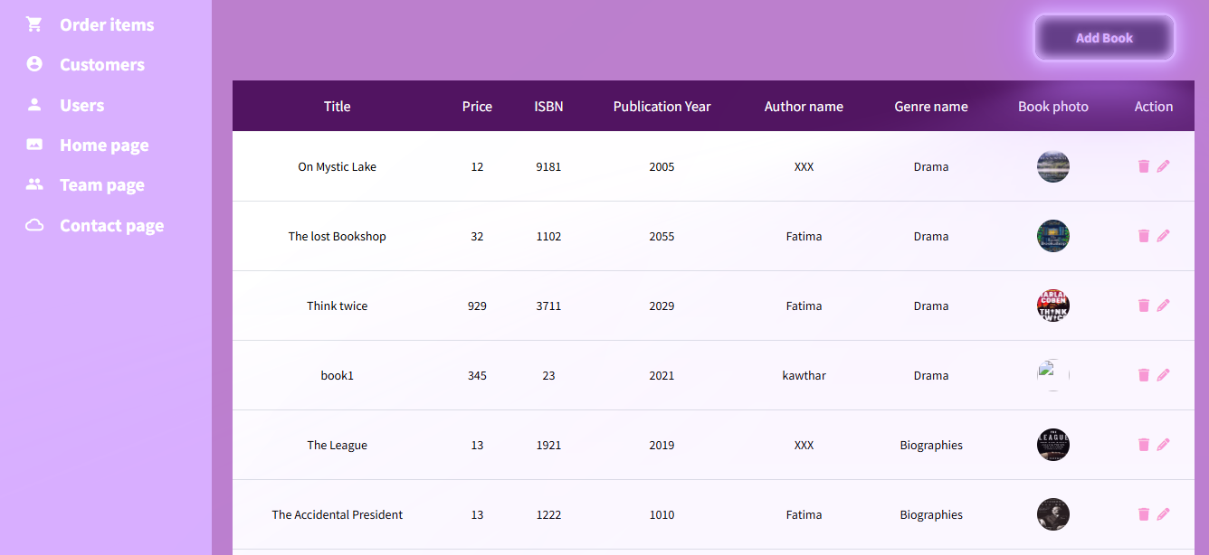The image size is (1209, 555).
Task: Open the Think twice cover thumbnail
Action: (x=1053, y=306)
